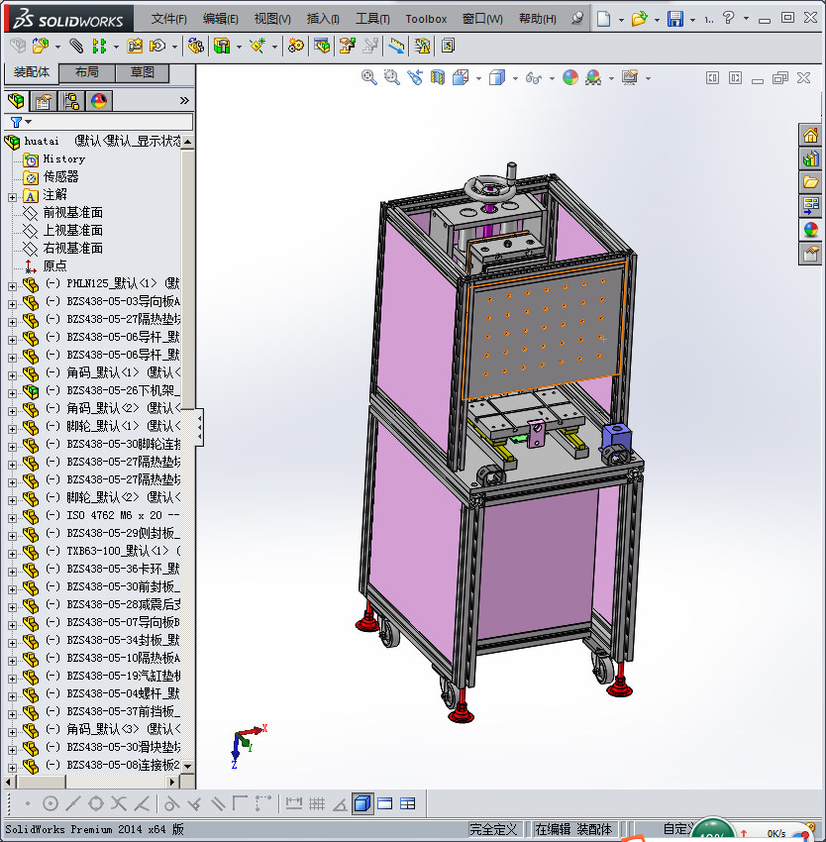Open the FeatureManager design tree tab
Screen dimensions: 826x842
tap(16, 100)
